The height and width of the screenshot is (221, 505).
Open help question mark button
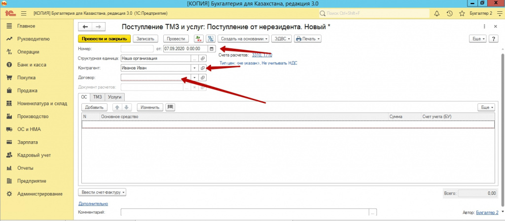tap(493, 39)
